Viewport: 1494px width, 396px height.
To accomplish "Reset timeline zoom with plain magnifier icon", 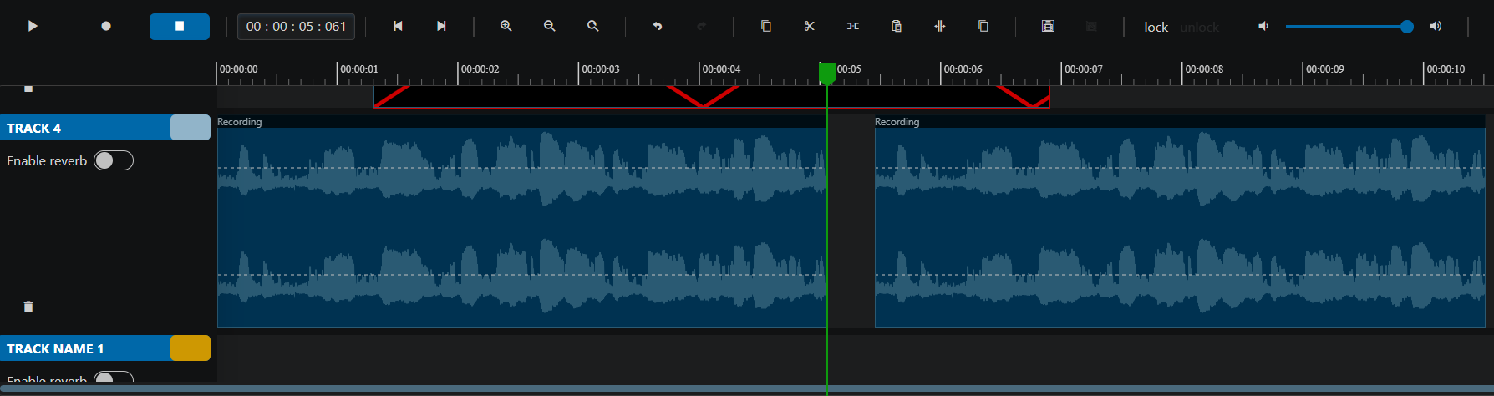I will coord(593,26).
